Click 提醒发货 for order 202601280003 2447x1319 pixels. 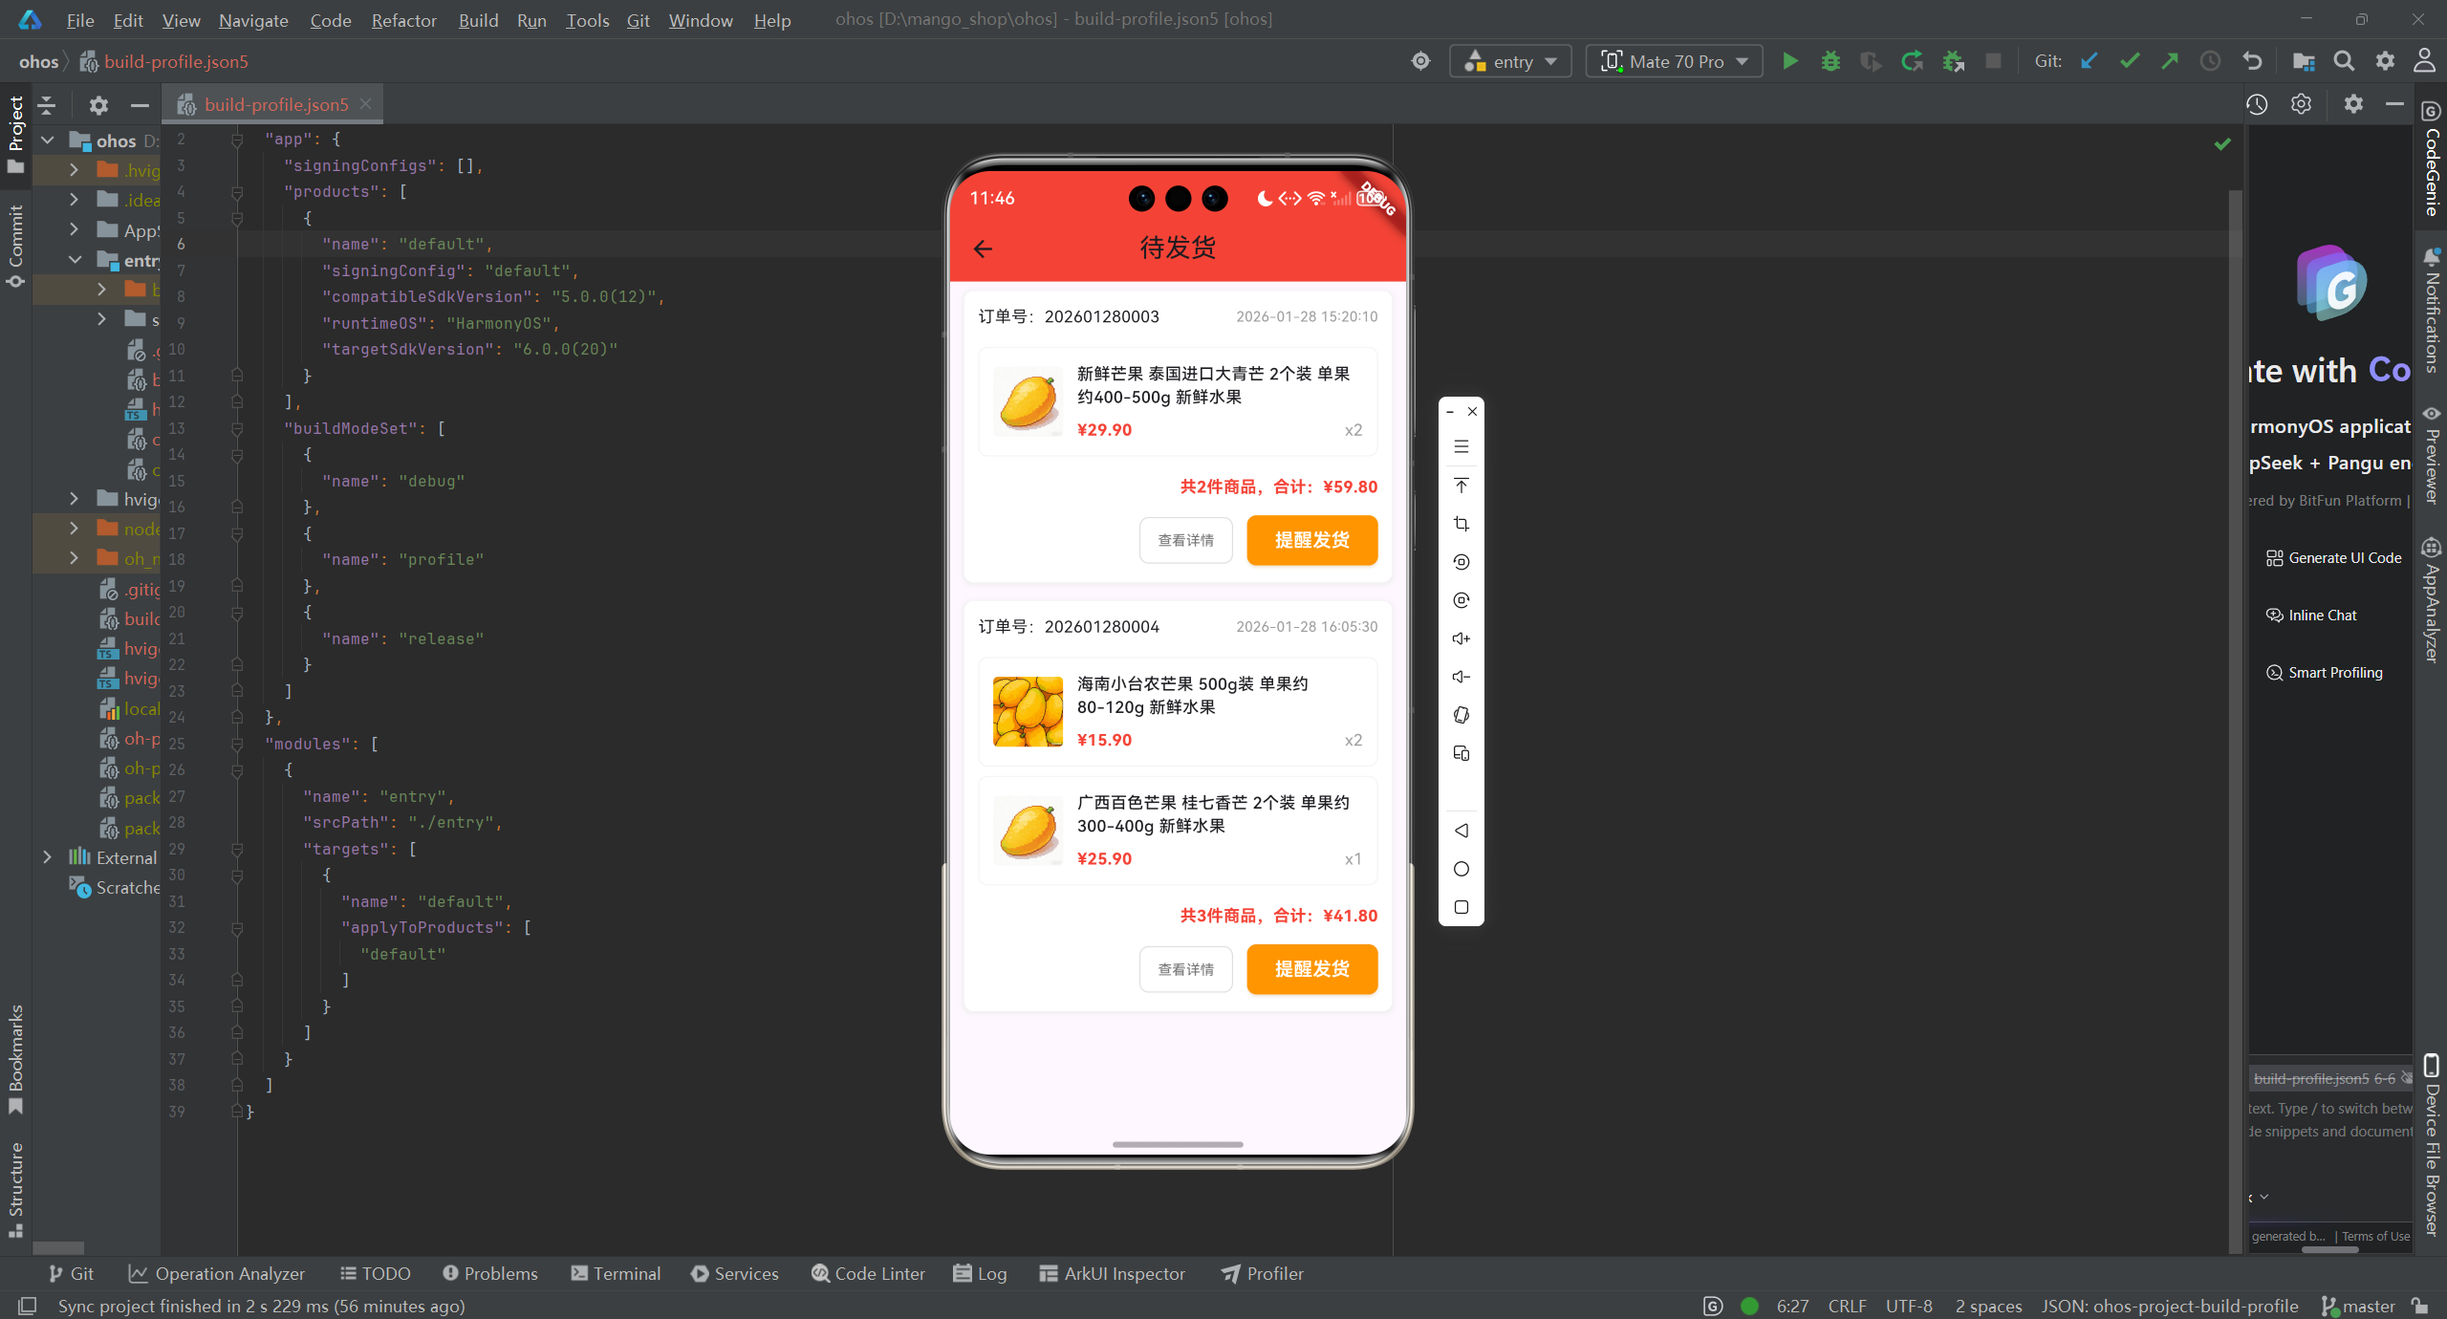(x=1310, y=540)
